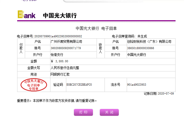
Task: Click the Bank logo at top left
Action: tap(26, 14)
